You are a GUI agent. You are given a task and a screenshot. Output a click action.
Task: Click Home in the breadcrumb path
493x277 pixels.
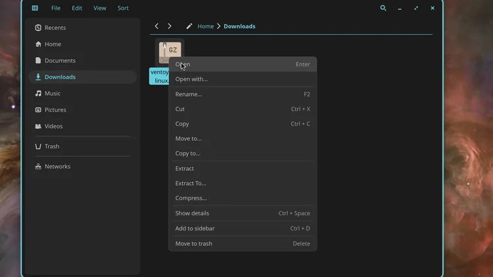coord(206,26)
